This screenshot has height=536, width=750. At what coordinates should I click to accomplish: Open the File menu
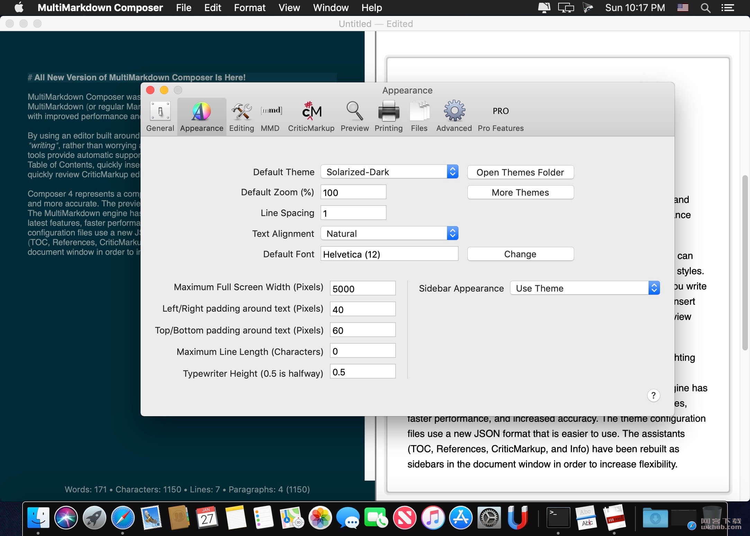[184, 8]
